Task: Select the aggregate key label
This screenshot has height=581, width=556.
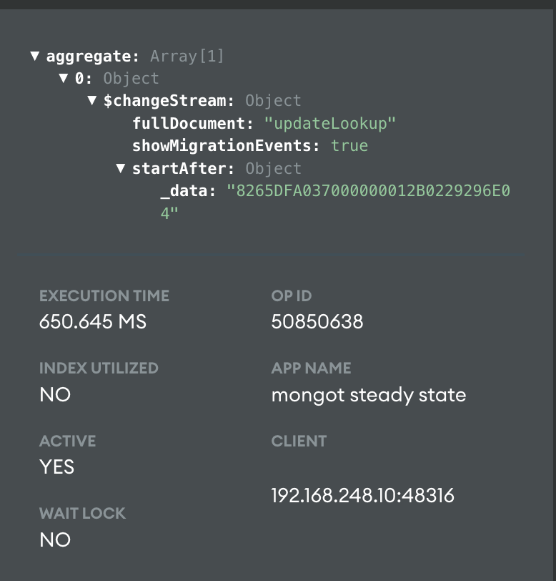Action: (91, 56)
